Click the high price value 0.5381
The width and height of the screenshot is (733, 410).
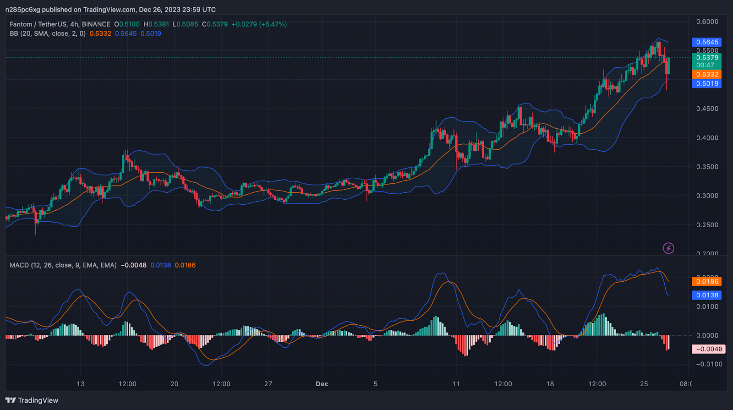click(x=159, y=24)
